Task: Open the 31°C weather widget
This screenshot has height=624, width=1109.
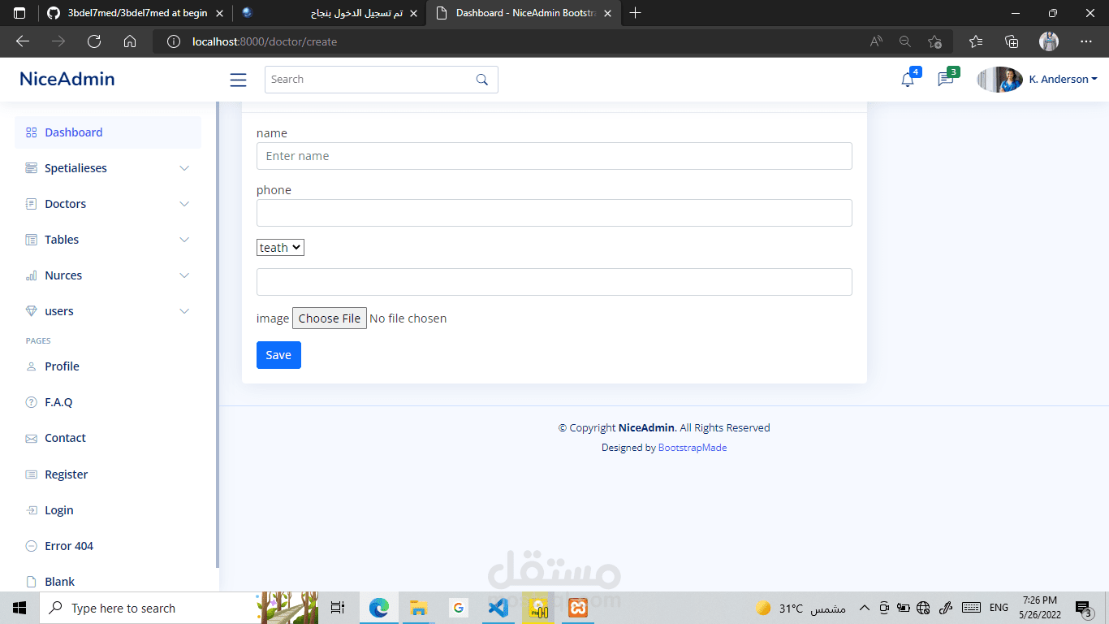Action: (x=800, y=608)
